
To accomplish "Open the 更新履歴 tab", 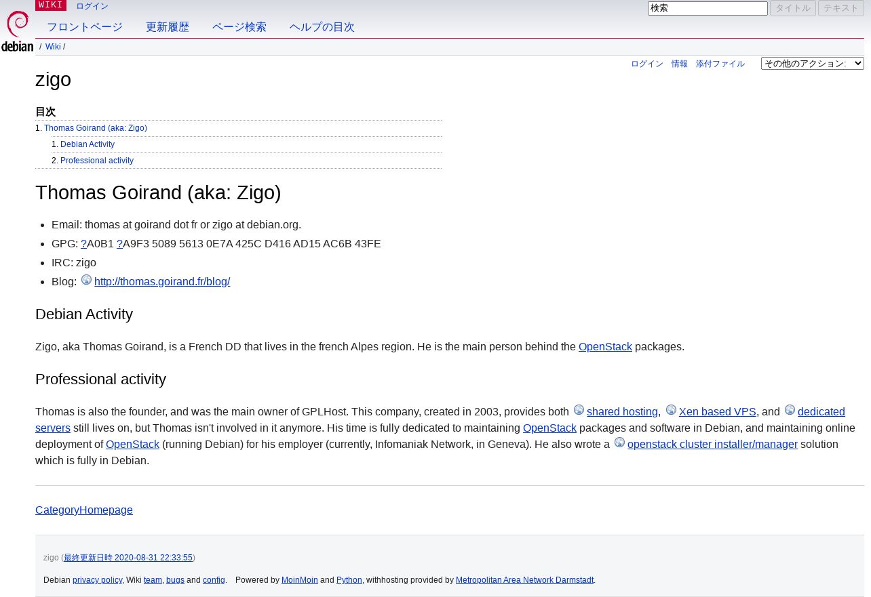I will click(x=168, y=27).
